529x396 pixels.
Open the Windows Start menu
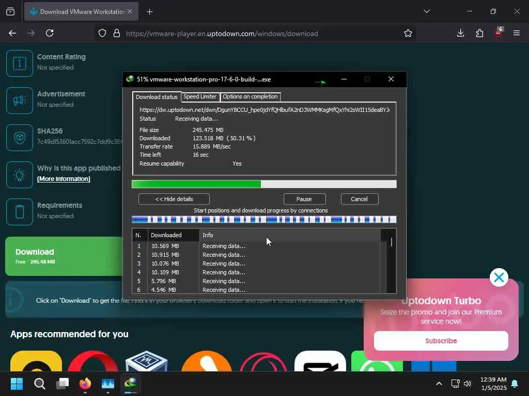pos(17,383)
